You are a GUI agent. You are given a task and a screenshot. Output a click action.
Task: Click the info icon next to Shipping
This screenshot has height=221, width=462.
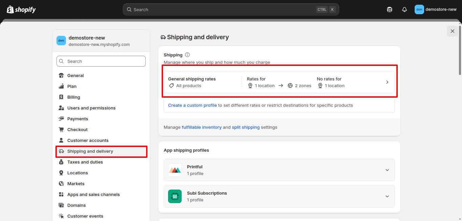(x=187, y=54)
